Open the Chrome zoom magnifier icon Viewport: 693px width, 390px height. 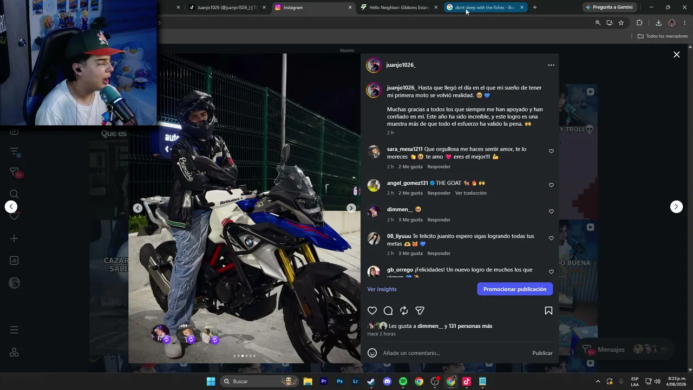tap(598, 23)
